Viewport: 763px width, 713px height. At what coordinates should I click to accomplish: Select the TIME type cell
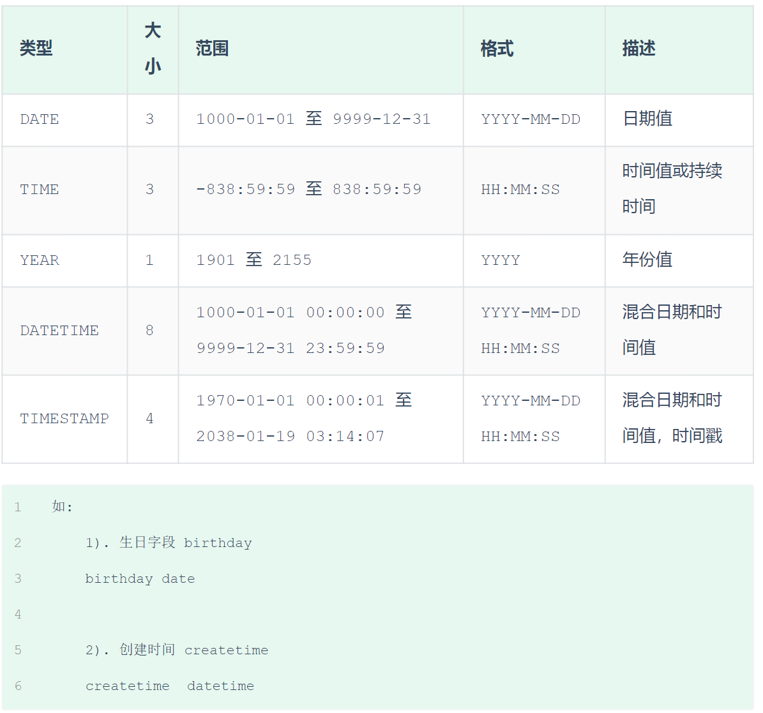pos(40,190)
